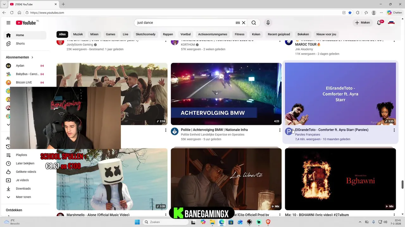
Task: Open the Brave browser taskbar icon
Action: (x=268, y=222)
